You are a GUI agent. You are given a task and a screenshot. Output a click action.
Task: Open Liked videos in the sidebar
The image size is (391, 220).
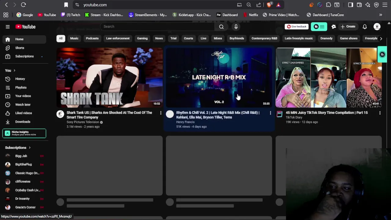pos(24,113)
